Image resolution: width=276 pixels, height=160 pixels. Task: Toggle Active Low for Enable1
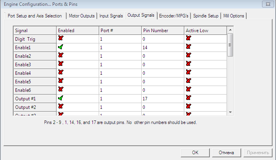188,47
